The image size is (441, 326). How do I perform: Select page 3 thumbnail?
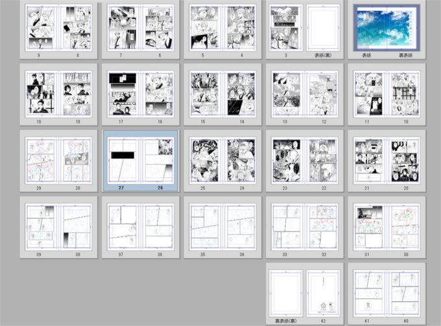coord(286,27)
